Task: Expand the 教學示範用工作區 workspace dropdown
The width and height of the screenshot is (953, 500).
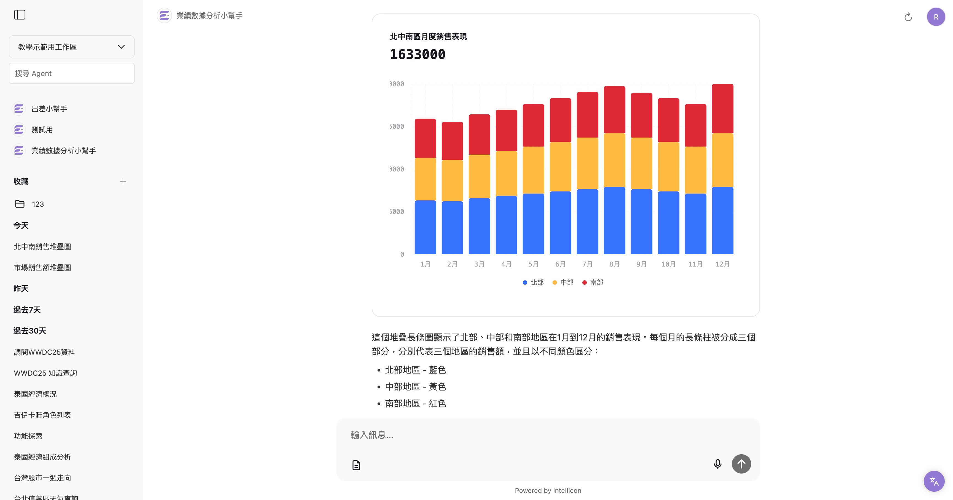Action: [71, 47]
